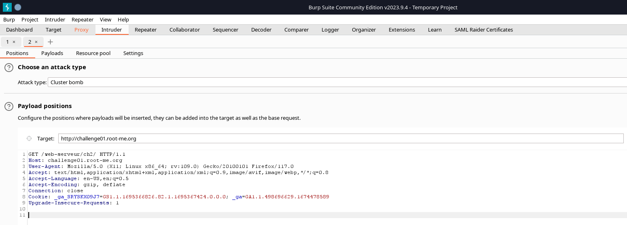Switch to the Repeater tool tab
The image size is (627, 225).
pyautogui.click(x=146, y=30)
